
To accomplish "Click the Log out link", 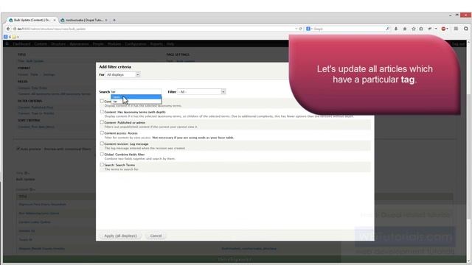I will [x=459, y=44].
